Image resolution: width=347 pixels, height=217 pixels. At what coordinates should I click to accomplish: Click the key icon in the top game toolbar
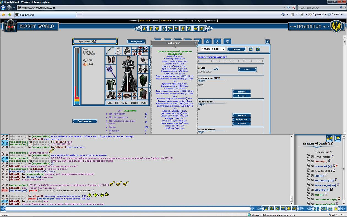164,28
